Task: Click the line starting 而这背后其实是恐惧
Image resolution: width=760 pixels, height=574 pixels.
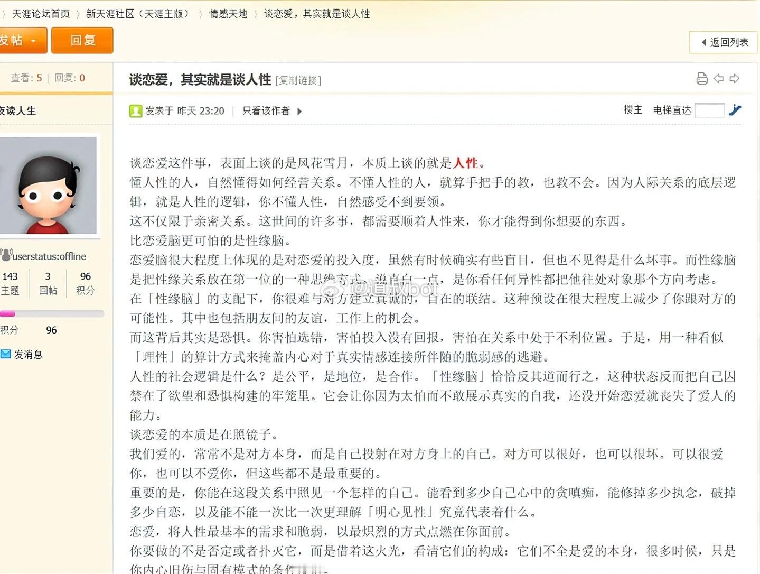Action: [427, 338]
